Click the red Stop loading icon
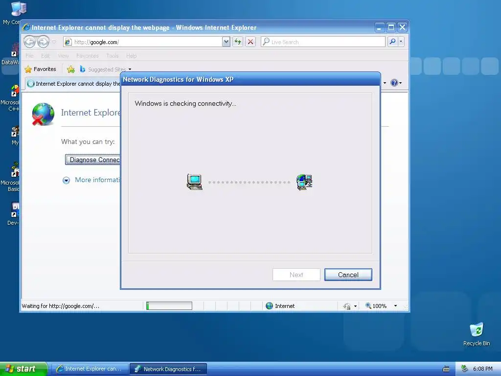This screenshot has width=501, height=376. coord(250,42)
